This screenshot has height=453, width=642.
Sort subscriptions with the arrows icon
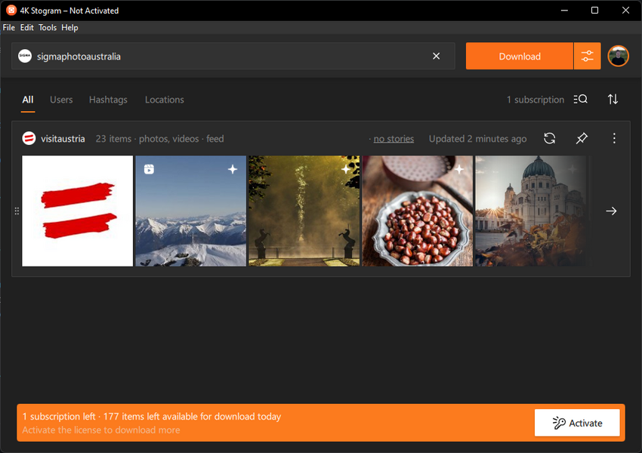click(613, 100)
